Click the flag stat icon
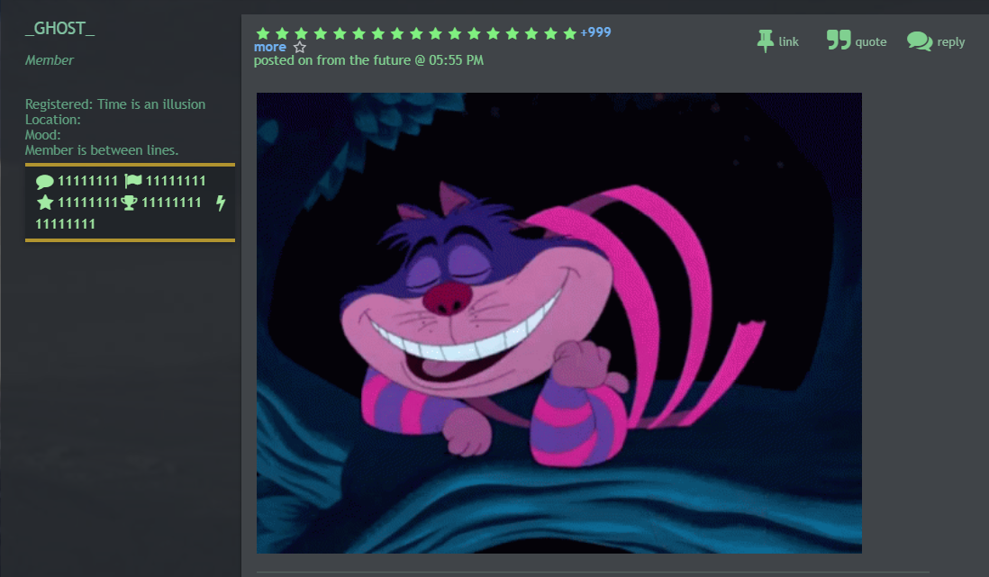The width and height of the screenshot is (989, 577). 132,181
